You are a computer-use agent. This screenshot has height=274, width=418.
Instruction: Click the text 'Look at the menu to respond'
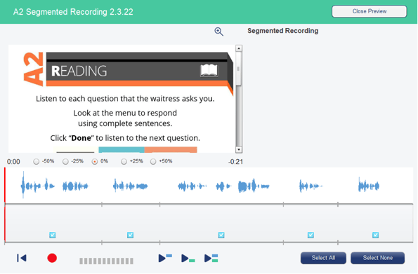tap(125, 113)
